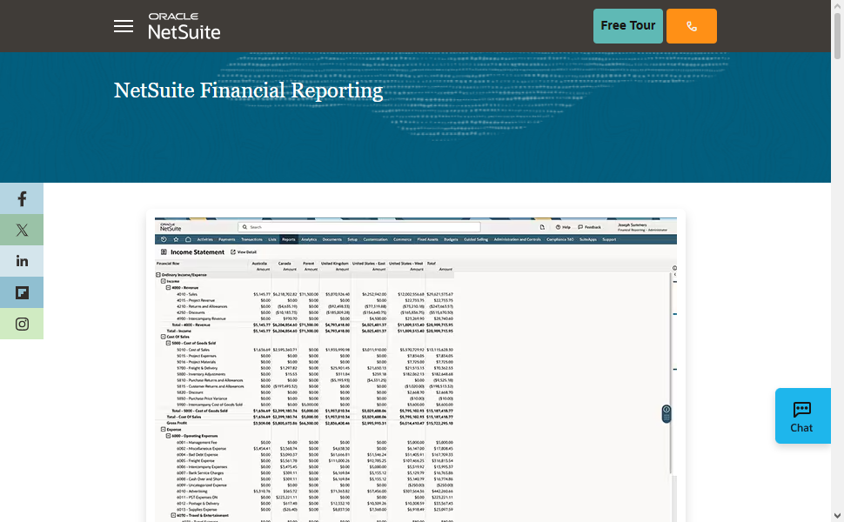Click the new document icon beside Help
This screenshot has height=522, width=844.
542,227
